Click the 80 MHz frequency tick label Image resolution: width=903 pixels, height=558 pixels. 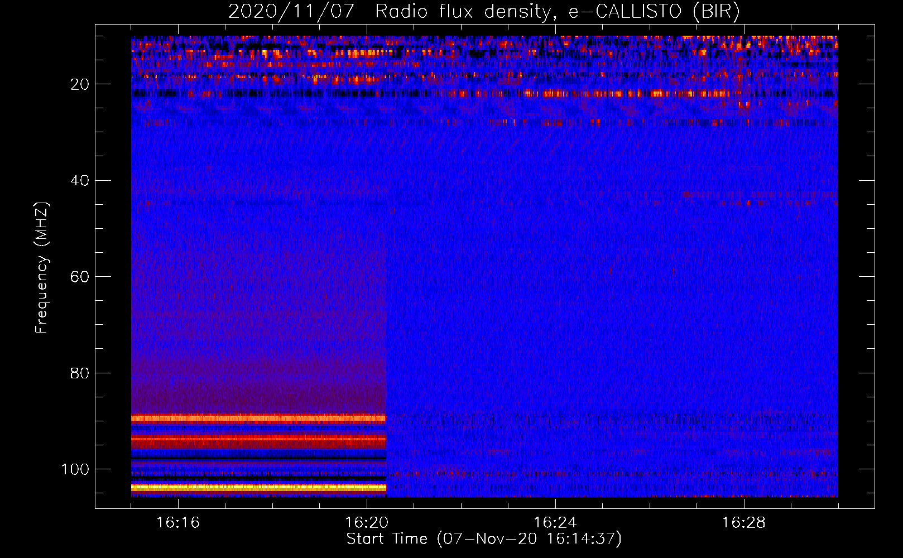click(80, 373)
